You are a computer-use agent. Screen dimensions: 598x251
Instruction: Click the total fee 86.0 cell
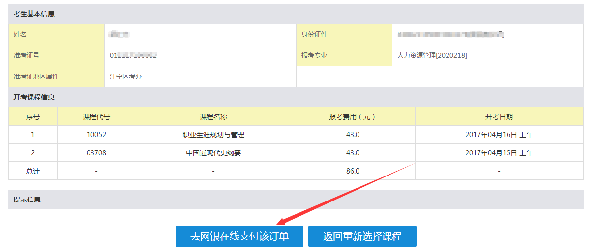(353, 171)
